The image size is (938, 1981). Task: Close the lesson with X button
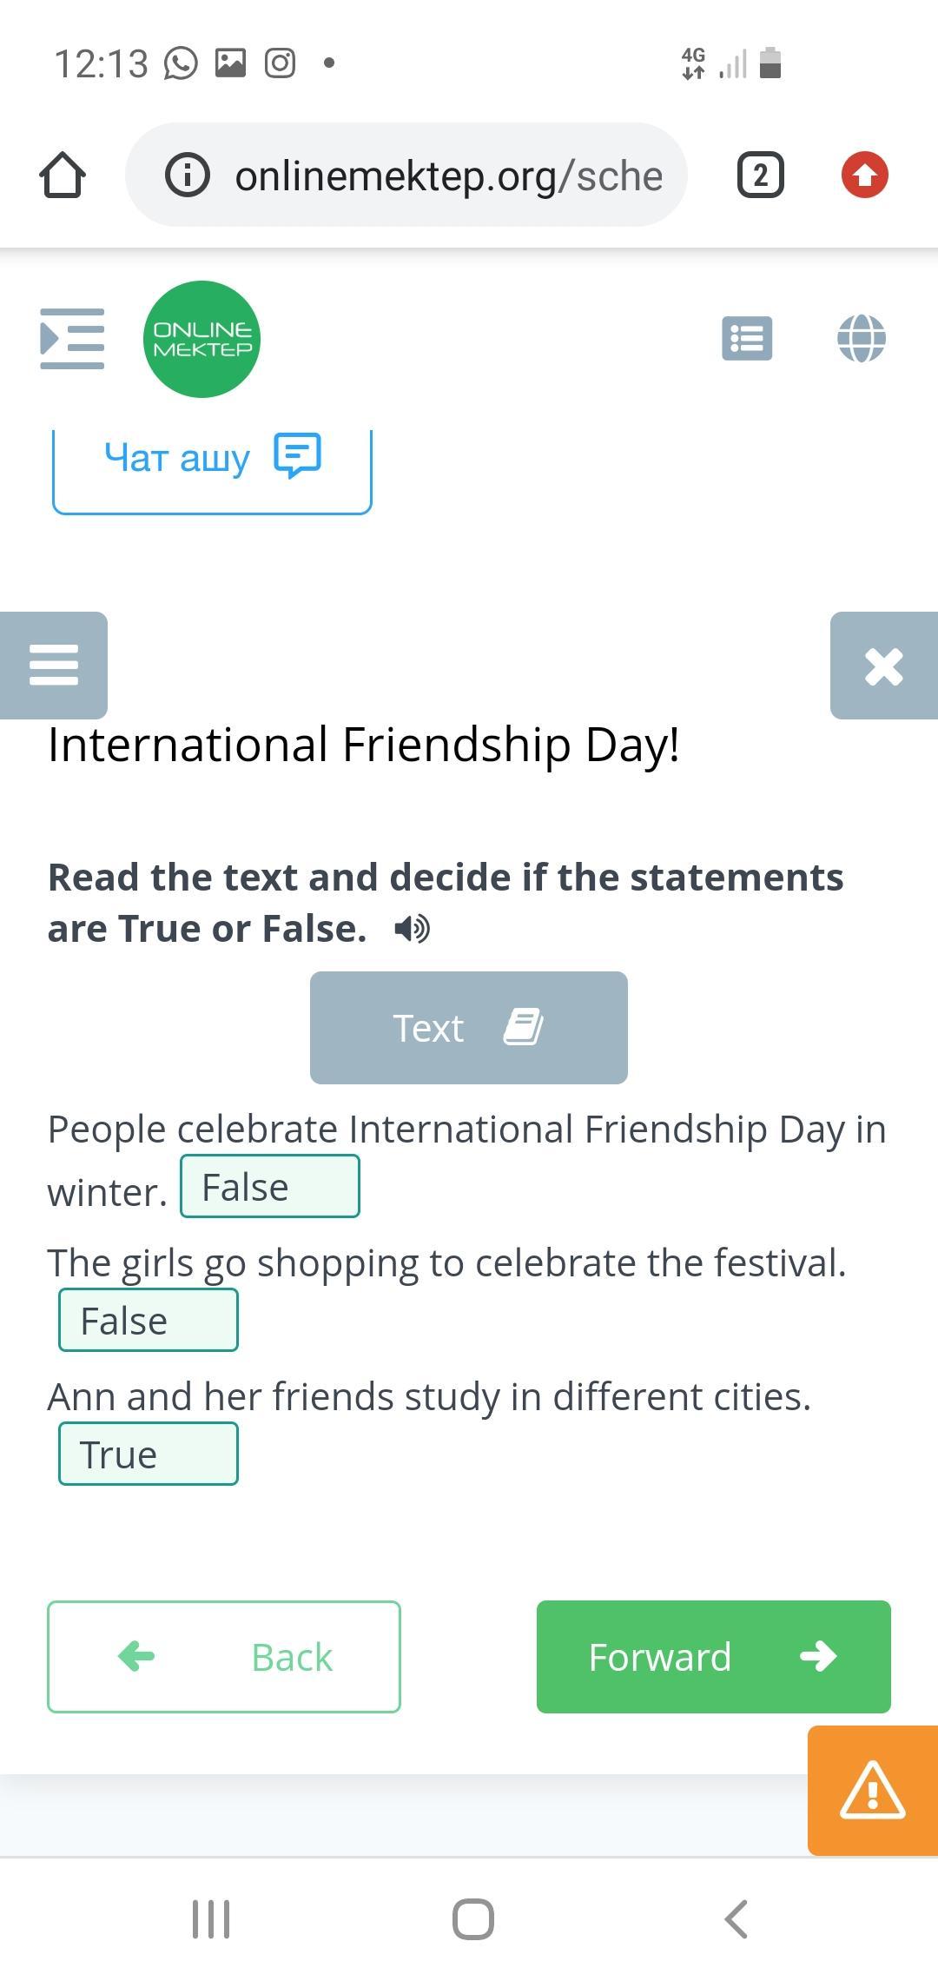883,666
